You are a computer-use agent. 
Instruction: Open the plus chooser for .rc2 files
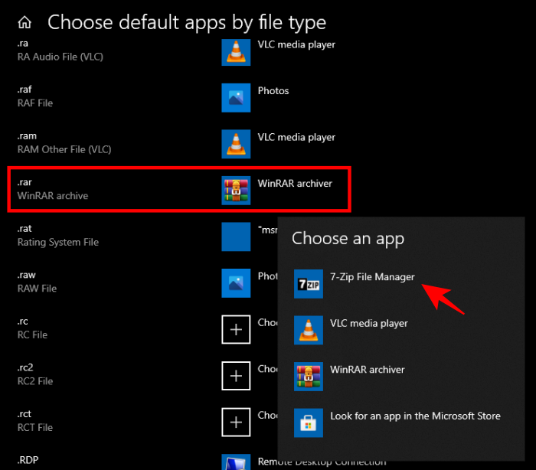tap(236, 376)
